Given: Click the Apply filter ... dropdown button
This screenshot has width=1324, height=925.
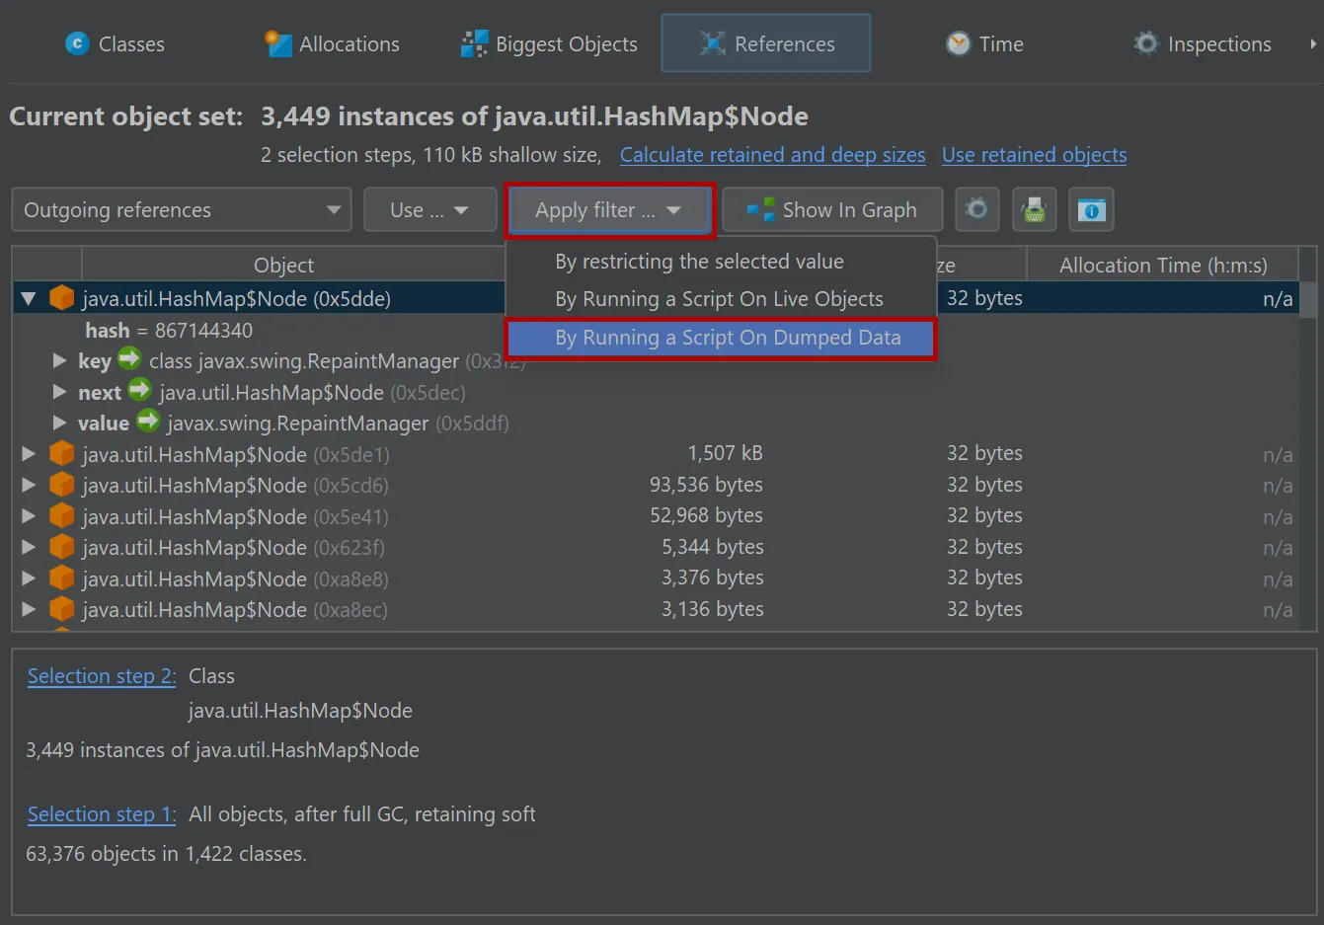Looking at the screenshot, I should pyautogui.click(x=609, y=210).
